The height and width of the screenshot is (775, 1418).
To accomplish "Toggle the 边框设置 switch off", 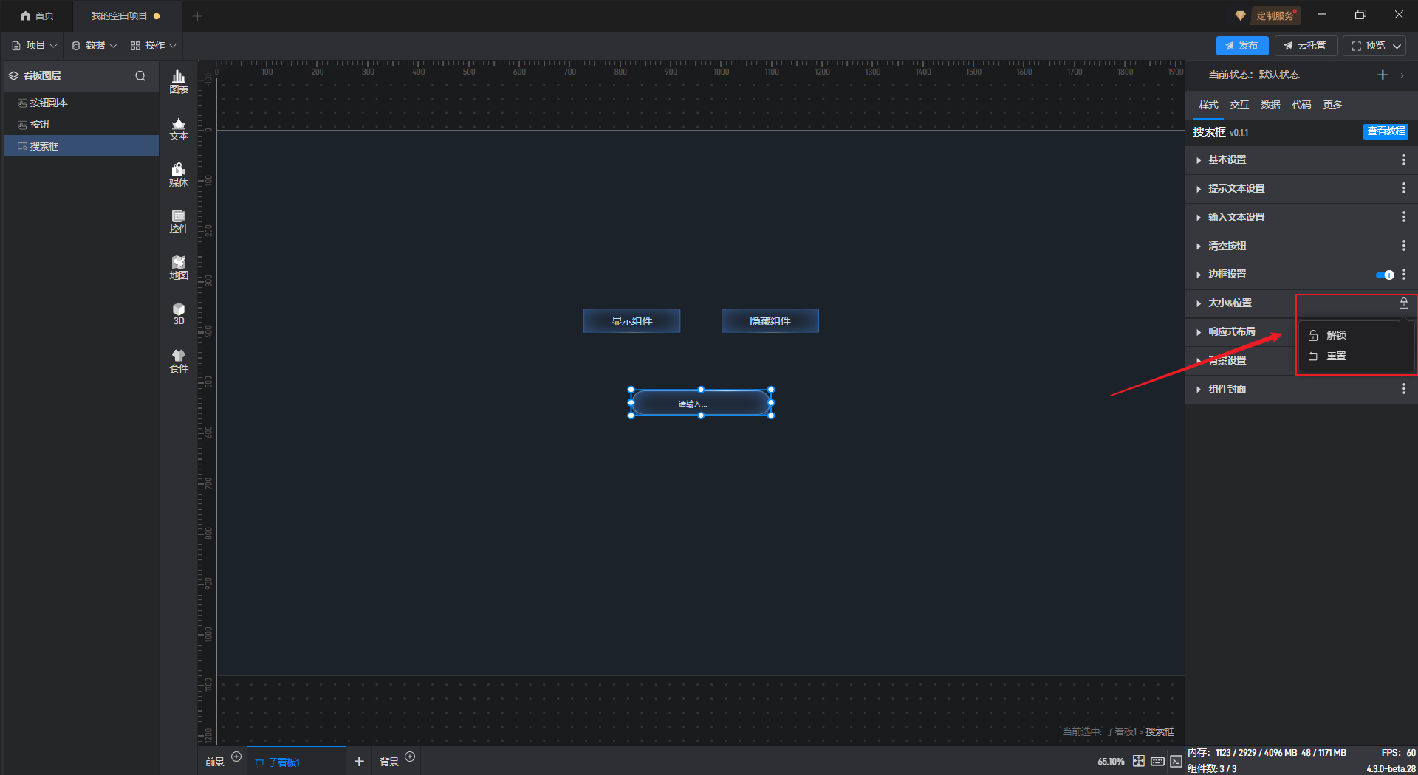I will [x=1385, y=275].
